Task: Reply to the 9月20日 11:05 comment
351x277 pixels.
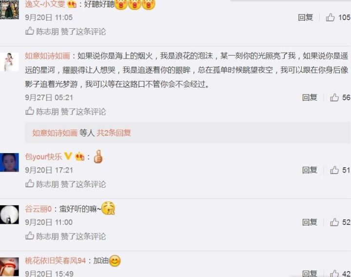Action: (x=306, y=17)
